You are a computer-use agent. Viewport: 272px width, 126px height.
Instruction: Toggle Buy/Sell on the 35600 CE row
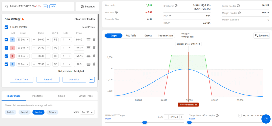12,56
